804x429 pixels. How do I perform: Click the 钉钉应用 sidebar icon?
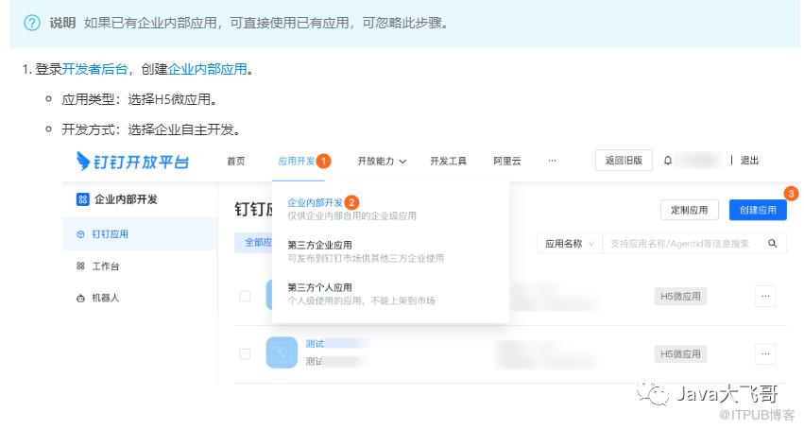80,233
